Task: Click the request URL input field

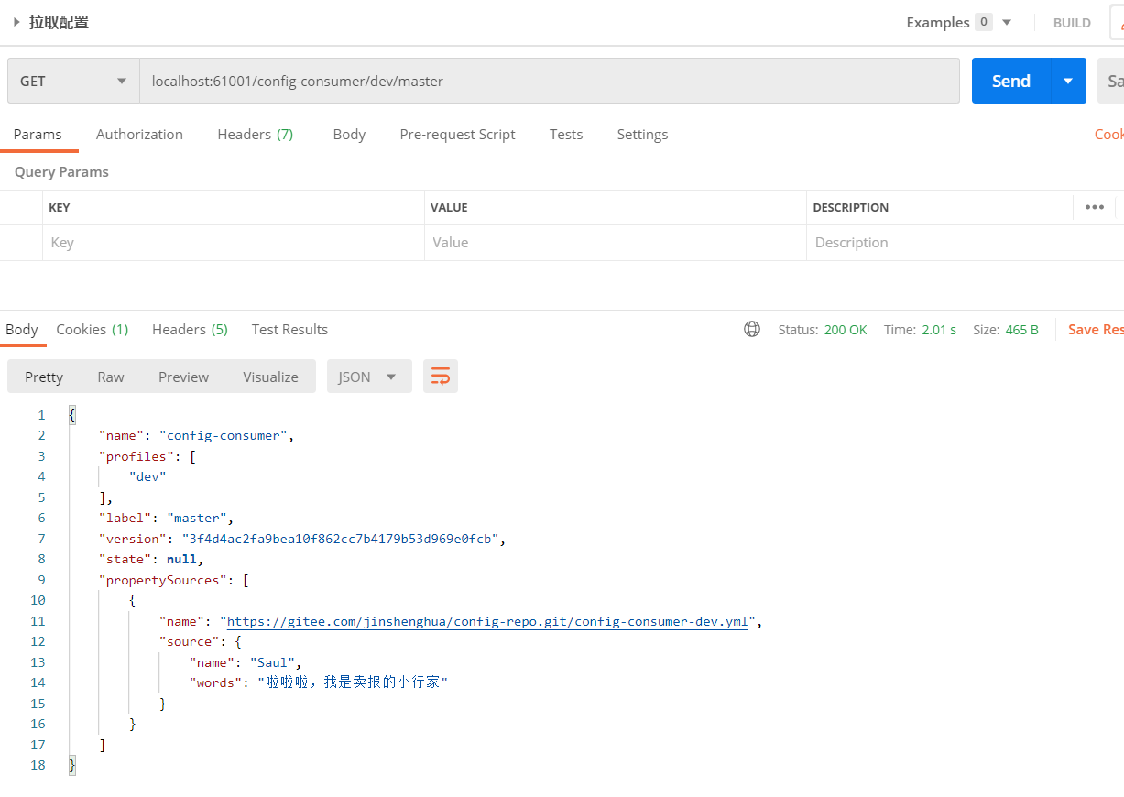Action: 550,81
